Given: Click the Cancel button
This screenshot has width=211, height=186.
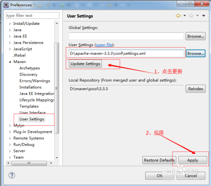Looking at the screenshot, I should 191,176.
